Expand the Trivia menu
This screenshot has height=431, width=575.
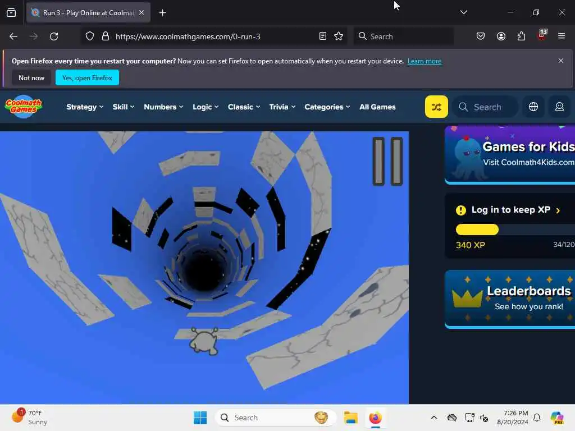pyautogui.click(x=282, y=107)
